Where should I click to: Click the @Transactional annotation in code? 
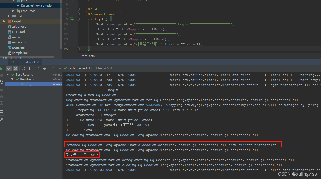point(102,14)
